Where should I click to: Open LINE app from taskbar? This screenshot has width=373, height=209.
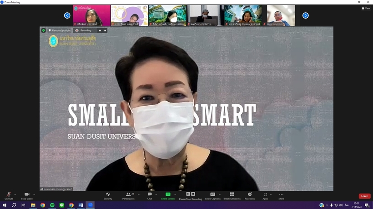point(61,205)
